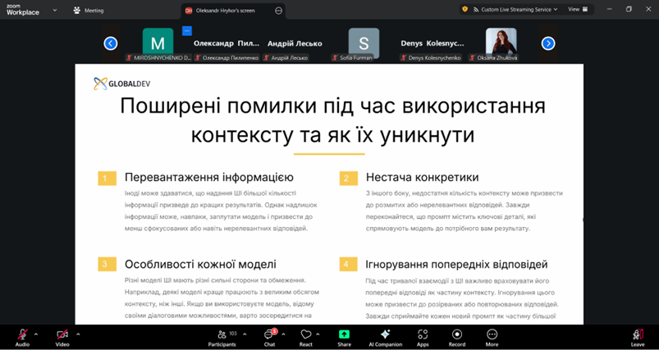Select Oksana Zhukova's video thumbnail
Image resolution: width=659 pixels, height=350 pixels.
click(x=501, y=43)
